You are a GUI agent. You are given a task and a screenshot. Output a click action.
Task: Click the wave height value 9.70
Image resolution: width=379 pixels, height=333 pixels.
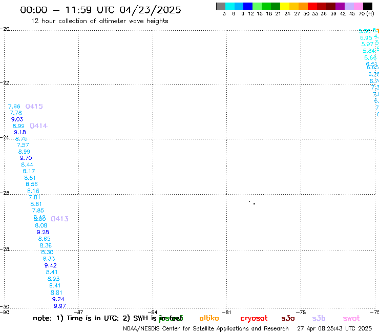[x=26, y=158]
